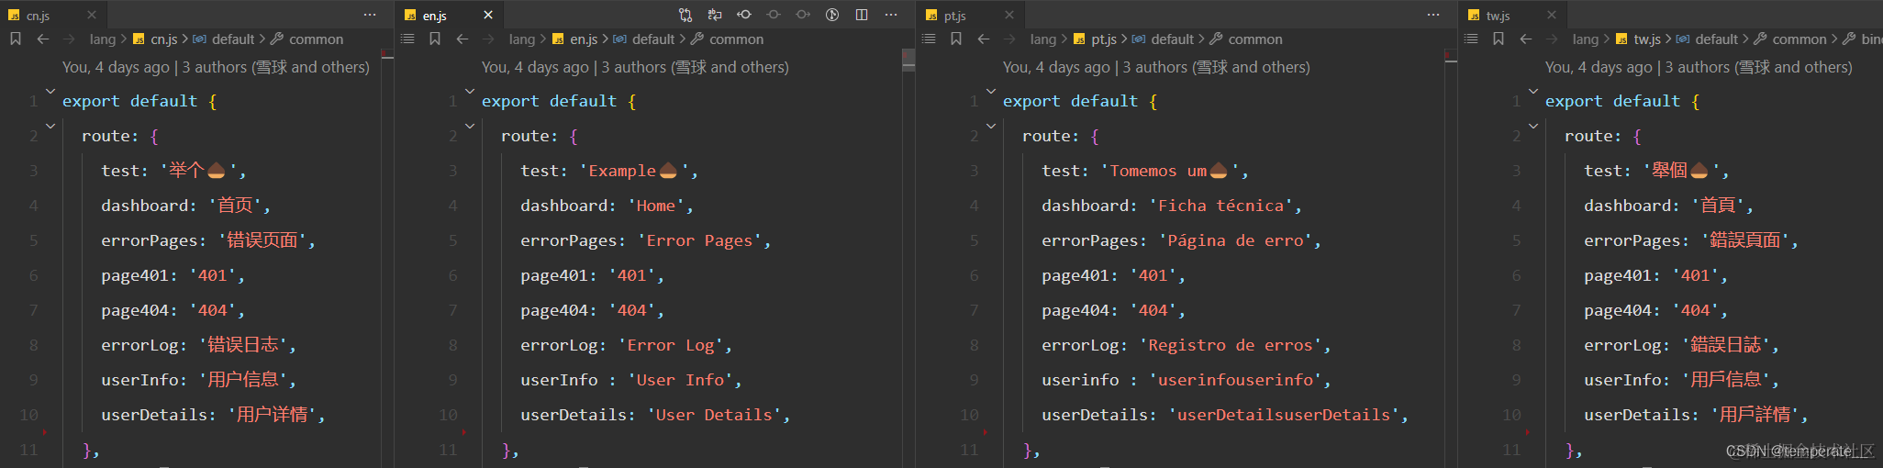
Task: Toggle bookmark icon in en.js editor
Action: click(435, 39)
